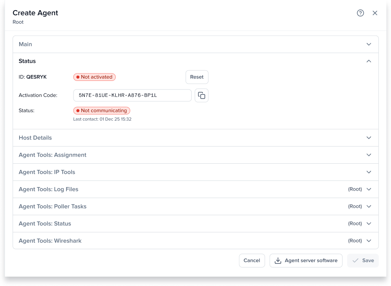The height and width of the screenshot is (286, 391).
Task: Click the Last contact timestamp text
Action: click(102, 119)
